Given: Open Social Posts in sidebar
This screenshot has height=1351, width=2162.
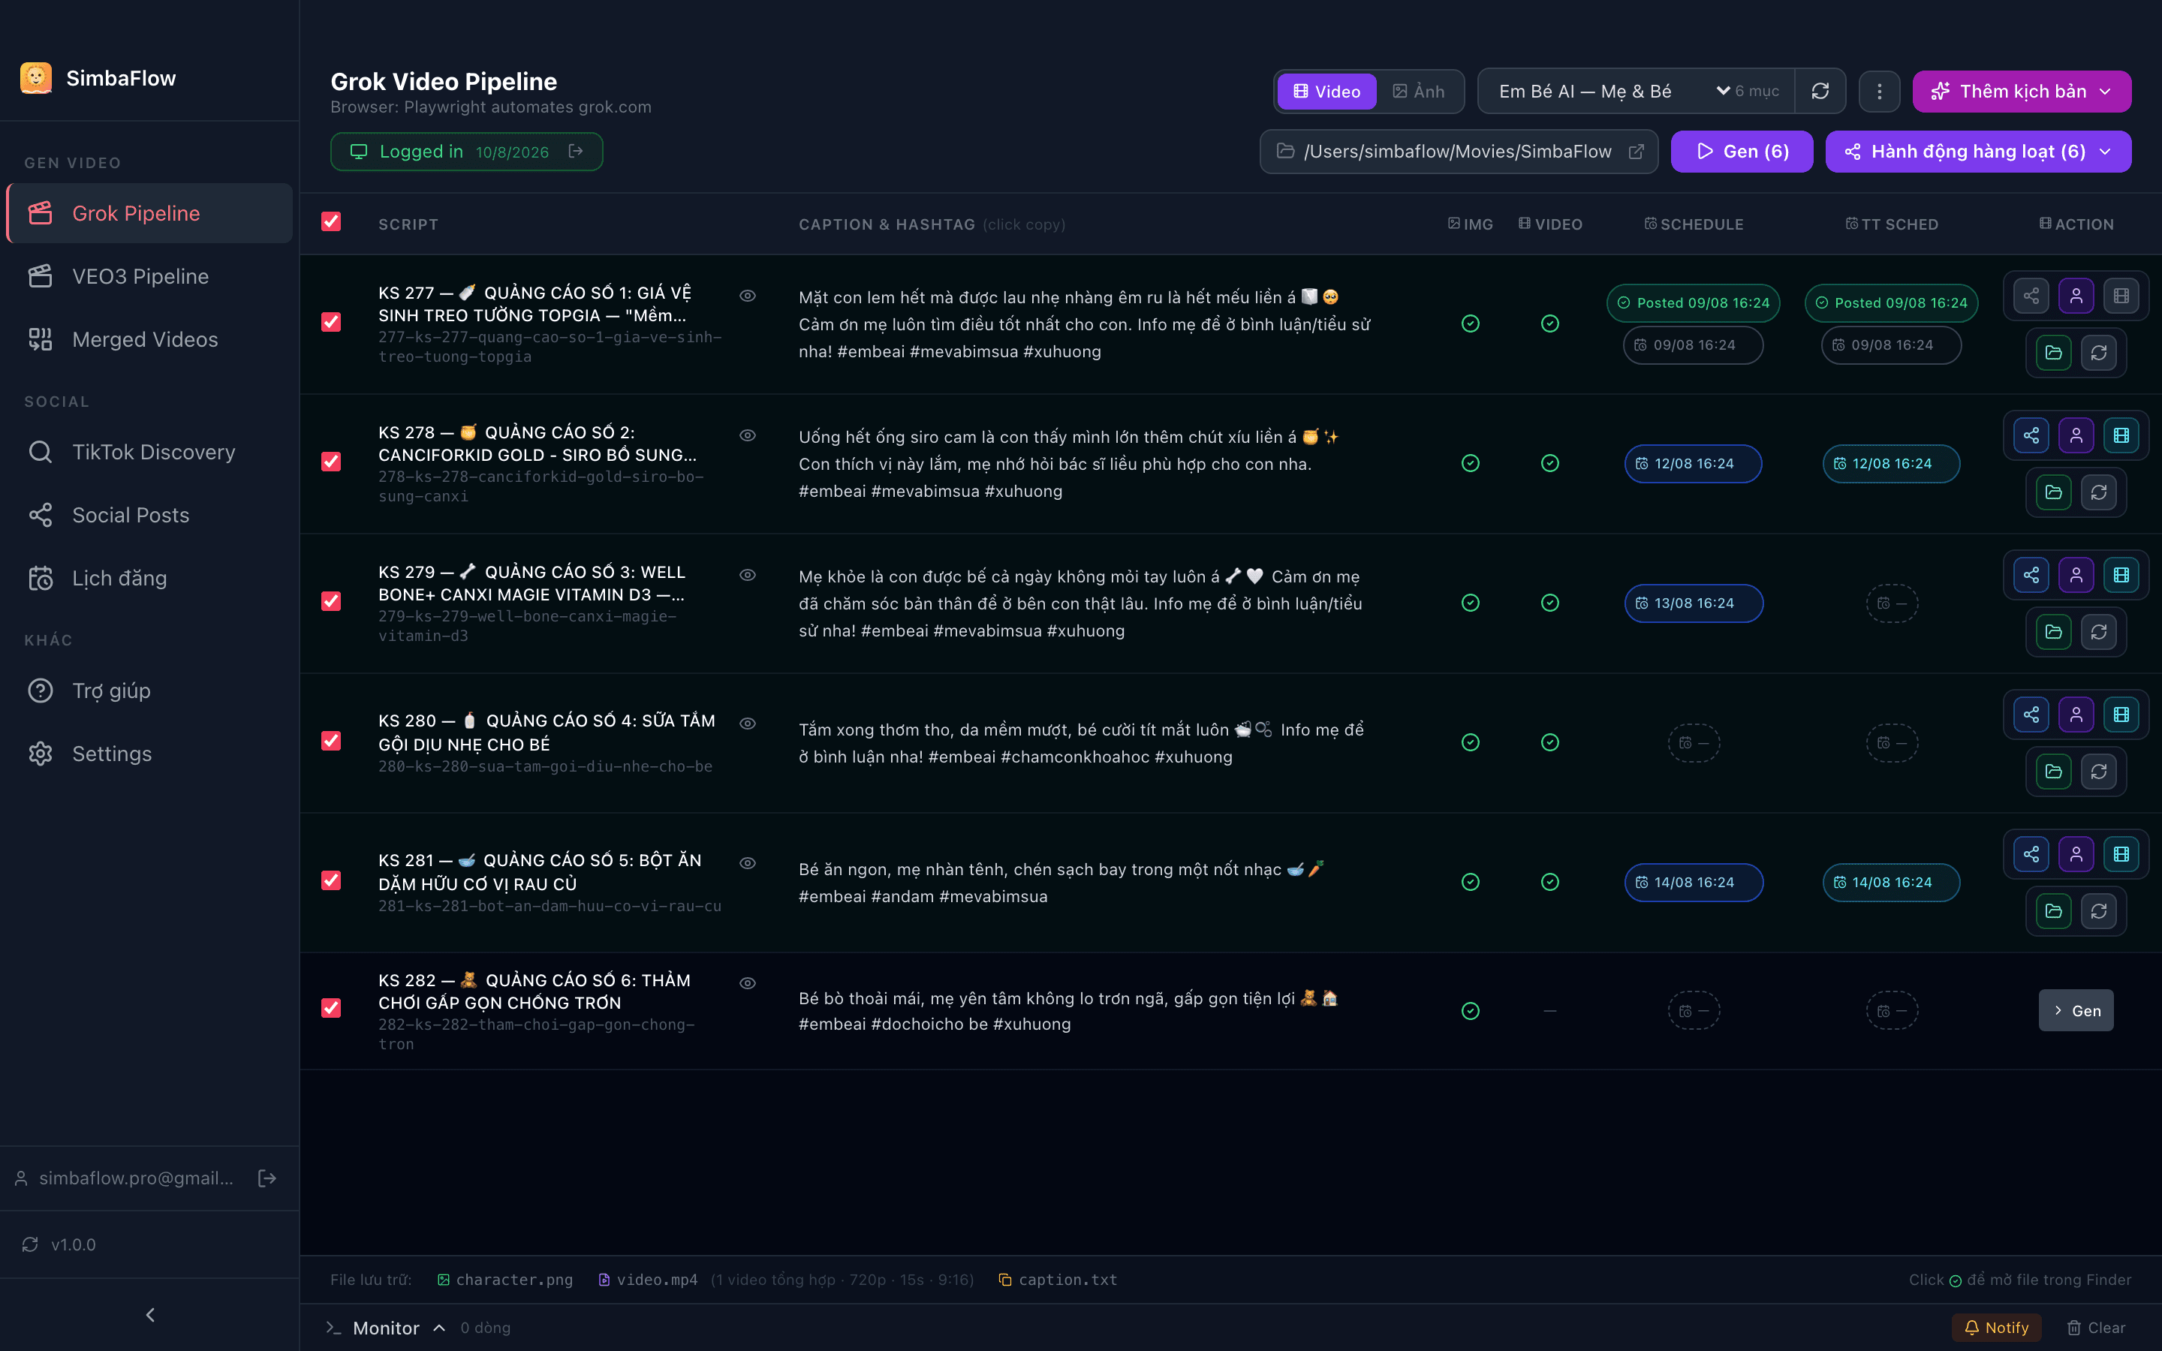Looking at the screenshot, I should (x=149, y=515).
